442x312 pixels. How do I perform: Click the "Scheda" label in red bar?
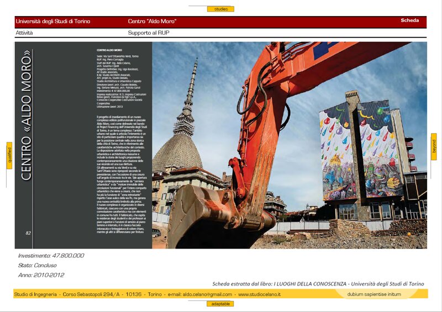coord(409,20)
